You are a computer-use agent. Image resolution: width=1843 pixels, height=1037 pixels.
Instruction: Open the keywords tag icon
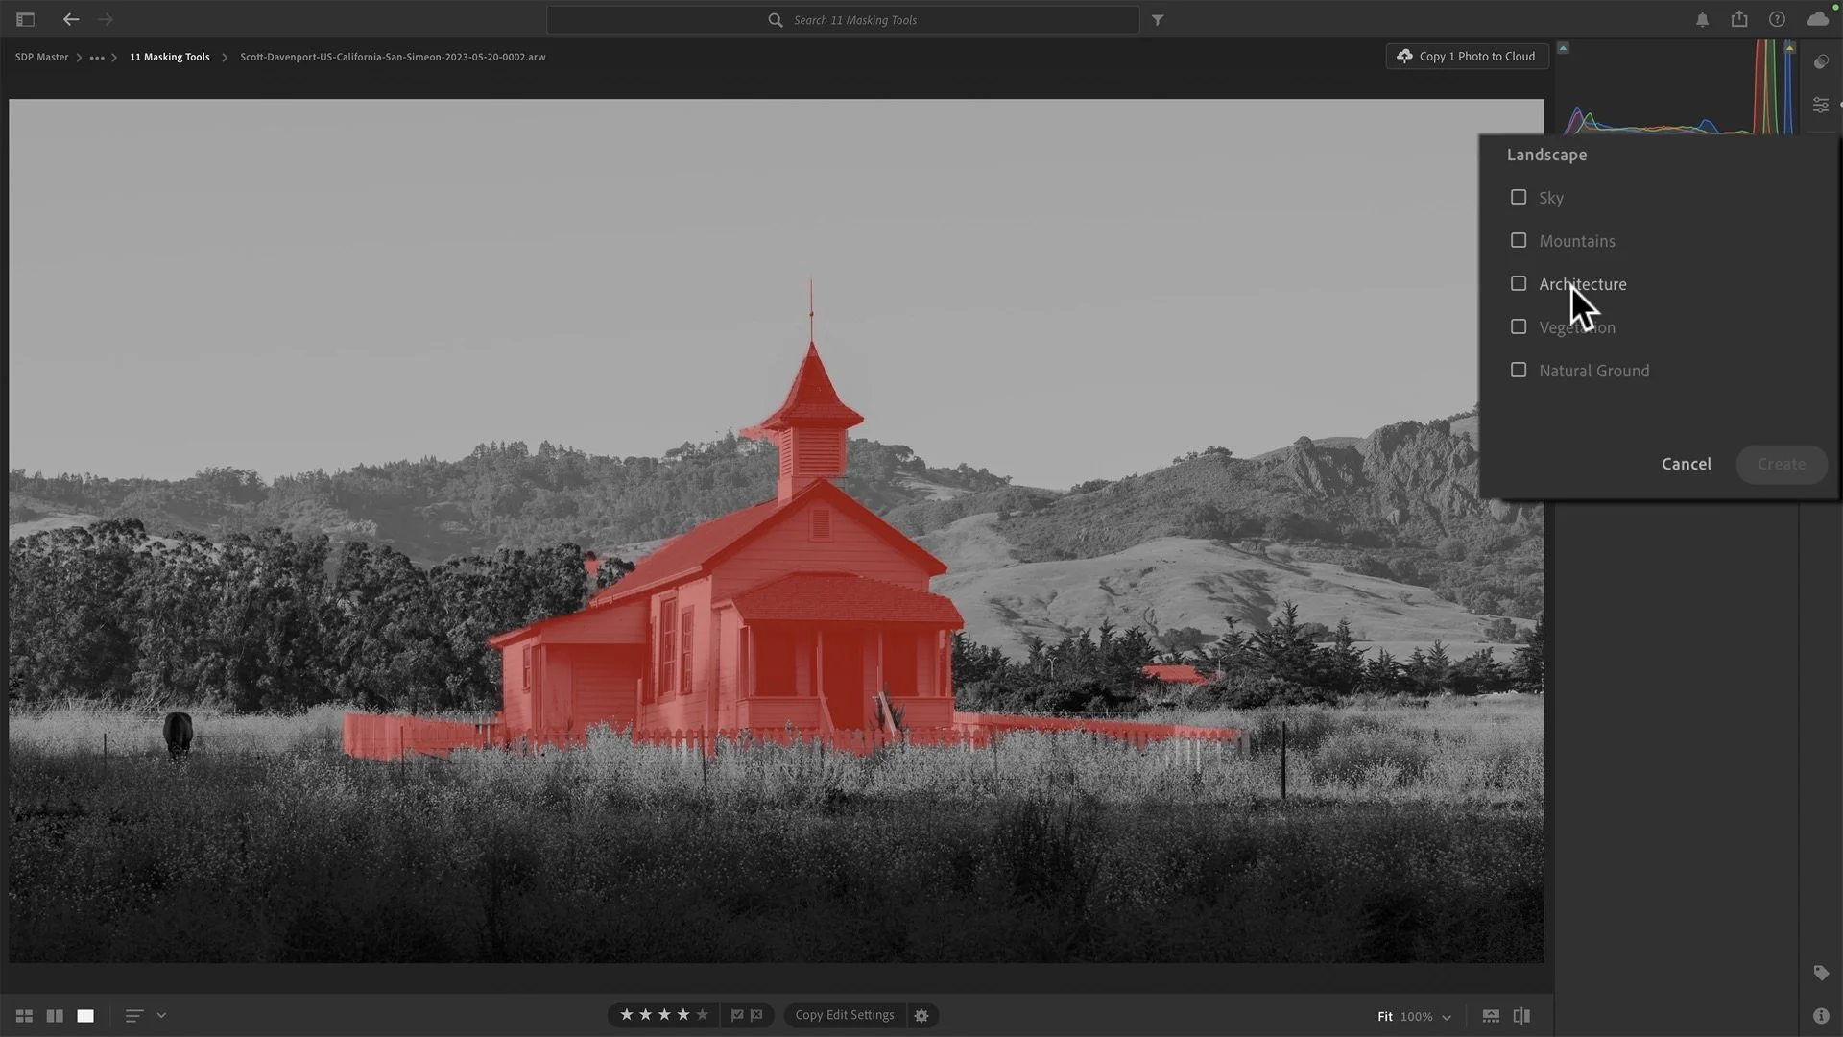[1821, 973]
